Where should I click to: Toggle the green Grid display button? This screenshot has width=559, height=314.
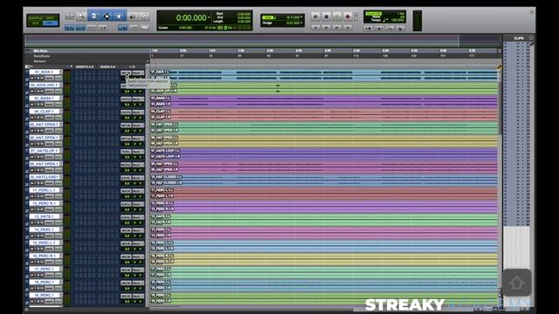pos(267,17)
